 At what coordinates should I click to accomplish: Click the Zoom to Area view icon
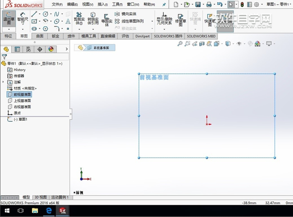tap(187, 44)
